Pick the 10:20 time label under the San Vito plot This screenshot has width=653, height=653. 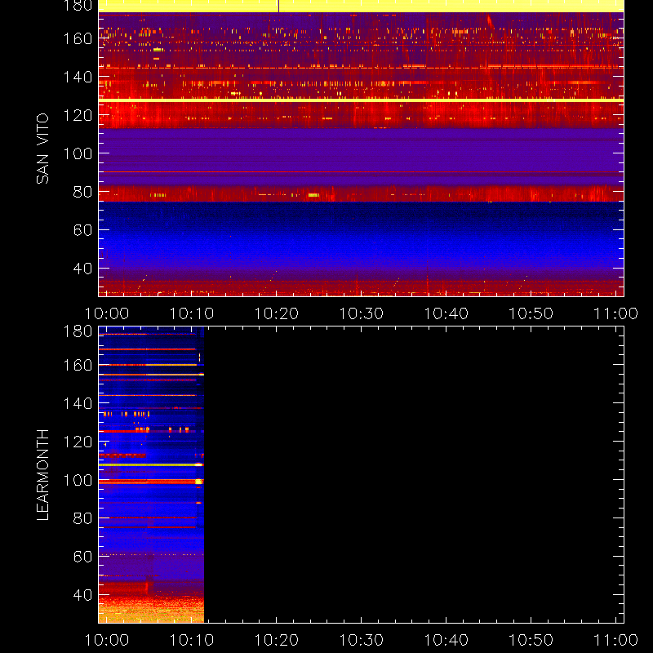click(277, 313)
